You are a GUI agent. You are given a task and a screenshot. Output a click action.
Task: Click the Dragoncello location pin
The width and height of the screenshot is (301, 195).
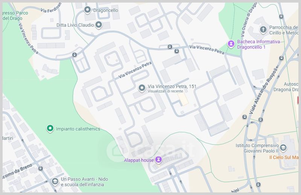pos(87,10)
